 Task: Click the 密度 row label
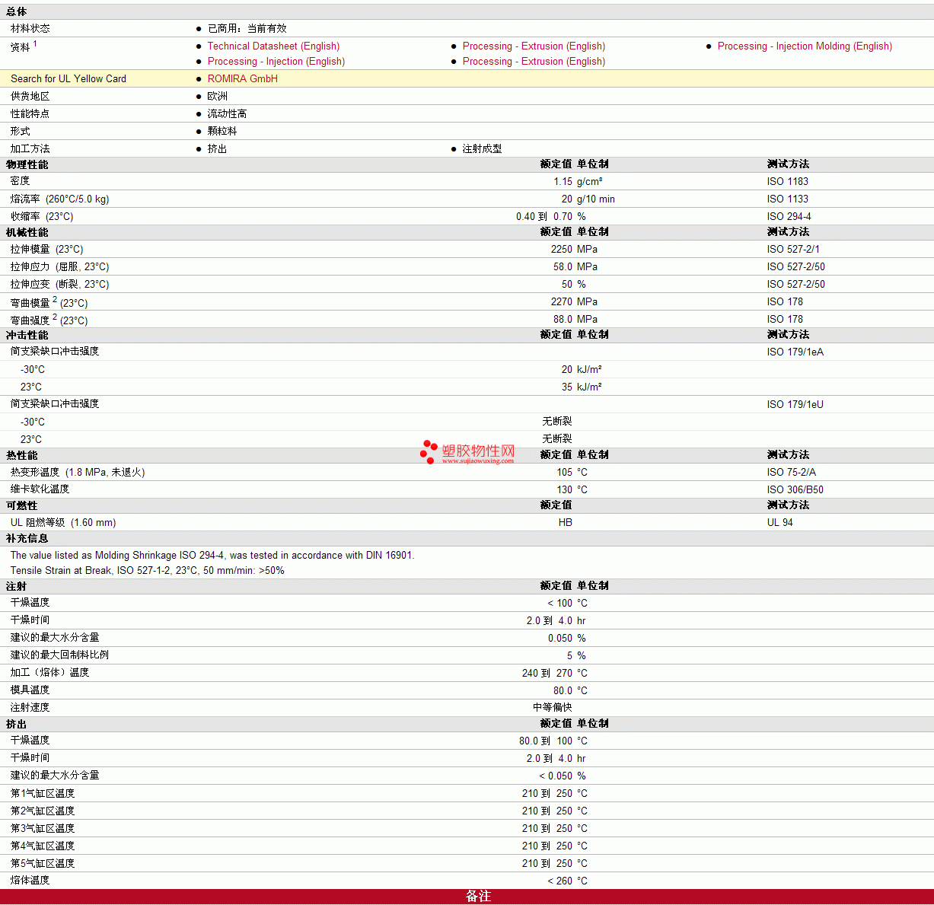(21, 182)
